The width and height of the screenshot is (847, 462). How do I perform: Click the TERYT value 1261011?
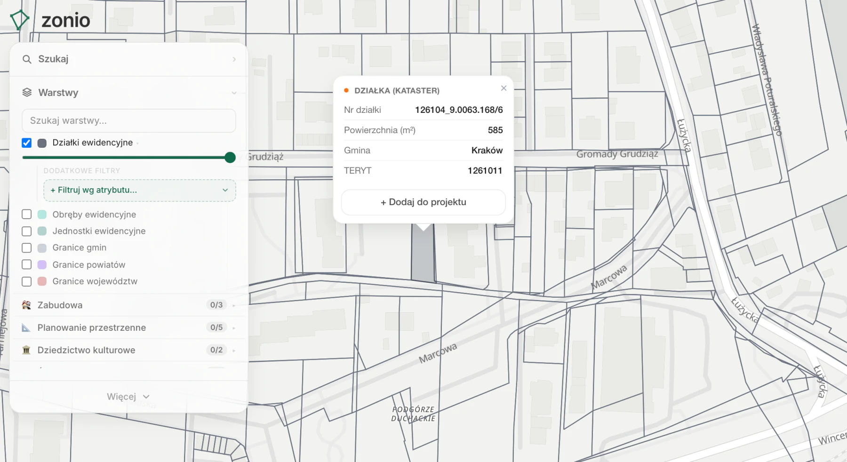(x=485, y=171)
